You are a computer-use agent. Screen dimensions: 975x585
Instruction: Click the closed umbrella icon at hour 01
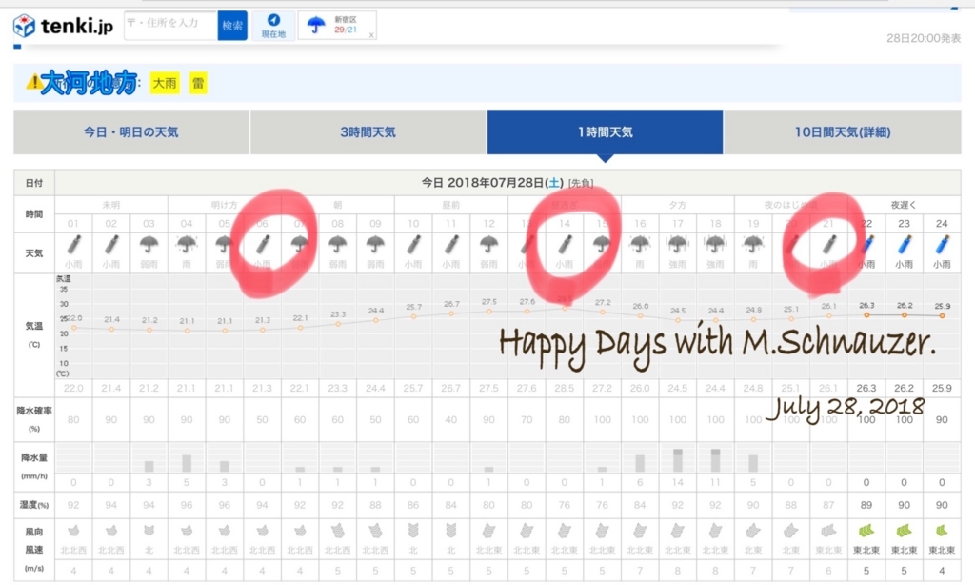pos(73,245)
